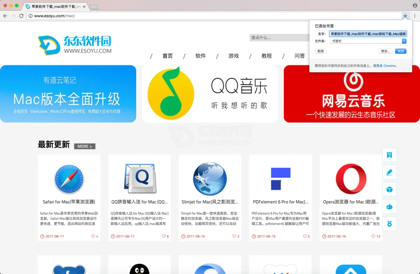420x274 pixels.
Task: Click the PDFelement 6 Pro description text
Action: tap(281, 219)
